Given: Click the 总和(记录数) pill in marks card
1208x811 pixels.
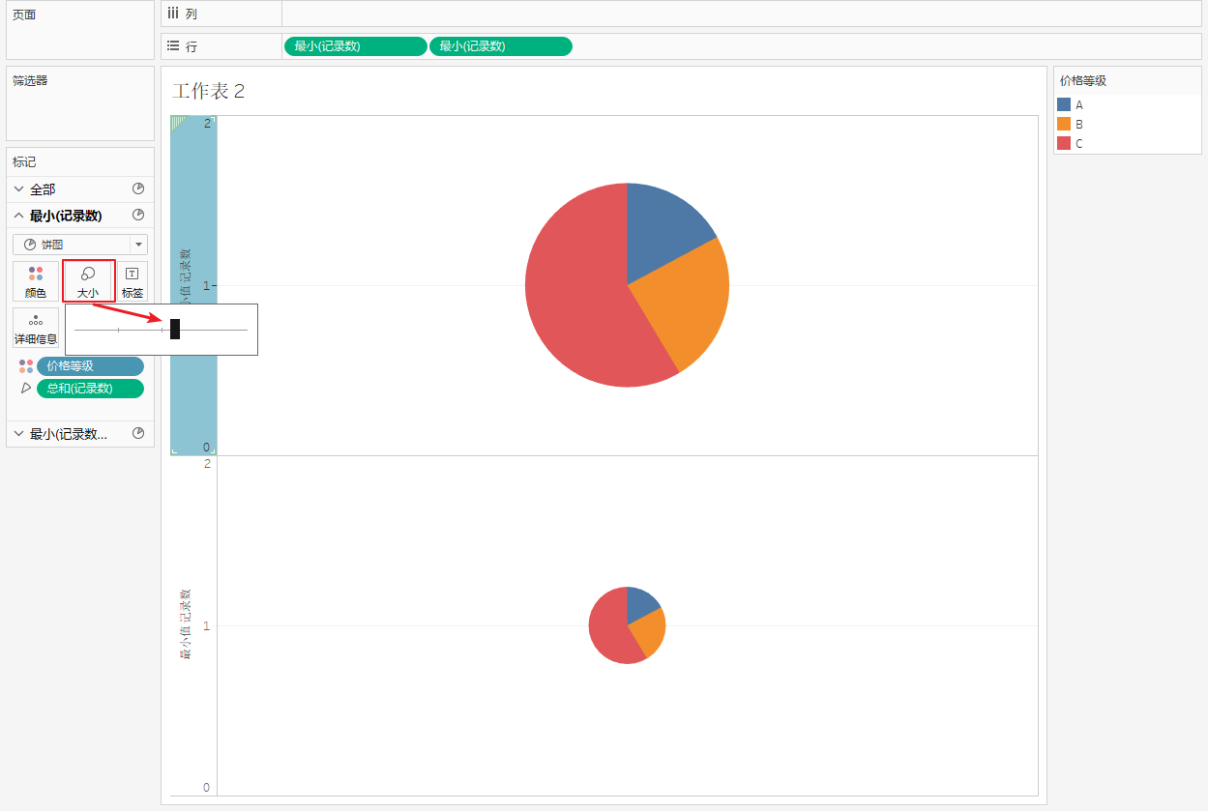Looking at the screenshot, I should point(90,389).
